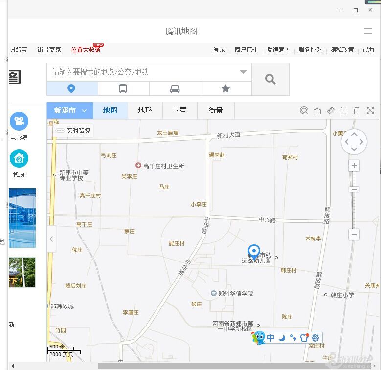Open IME skin shirt icon
Image resolution: width=381 pixels, height=370 pixels.
304,338
